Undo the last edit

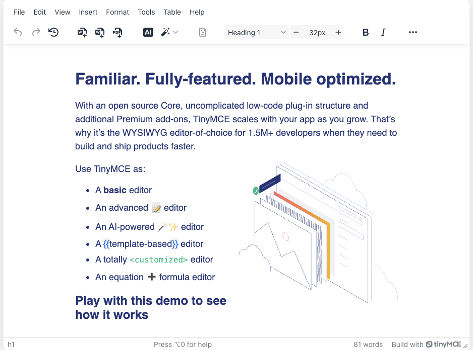pyautogui.click(x=18, y=32)
